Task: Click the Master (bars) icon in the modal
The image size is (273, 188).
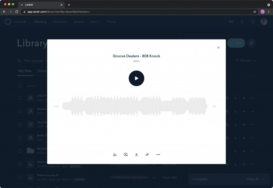Action: pyautogui.click(x=115, y=155)
